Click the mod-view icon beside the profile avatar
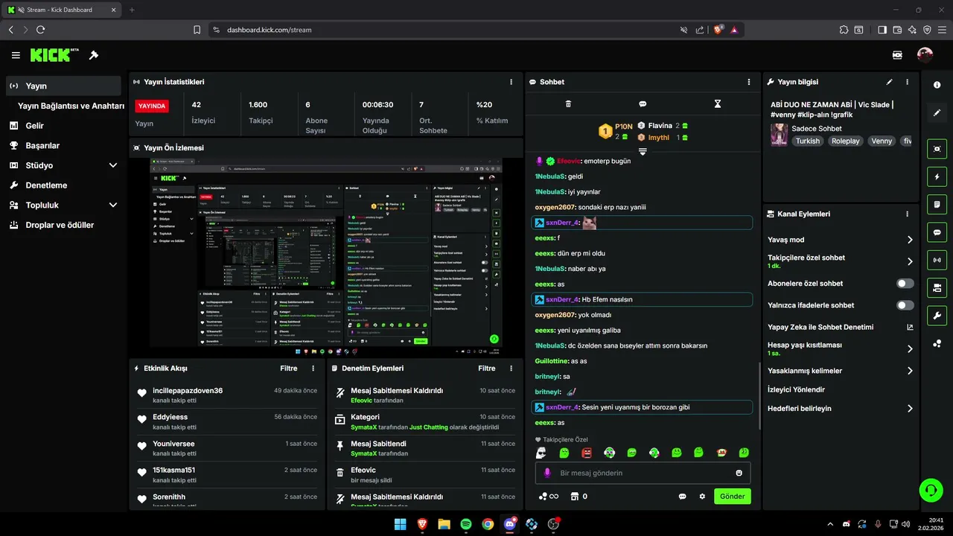The image size is (953, 536). [897, 55]
